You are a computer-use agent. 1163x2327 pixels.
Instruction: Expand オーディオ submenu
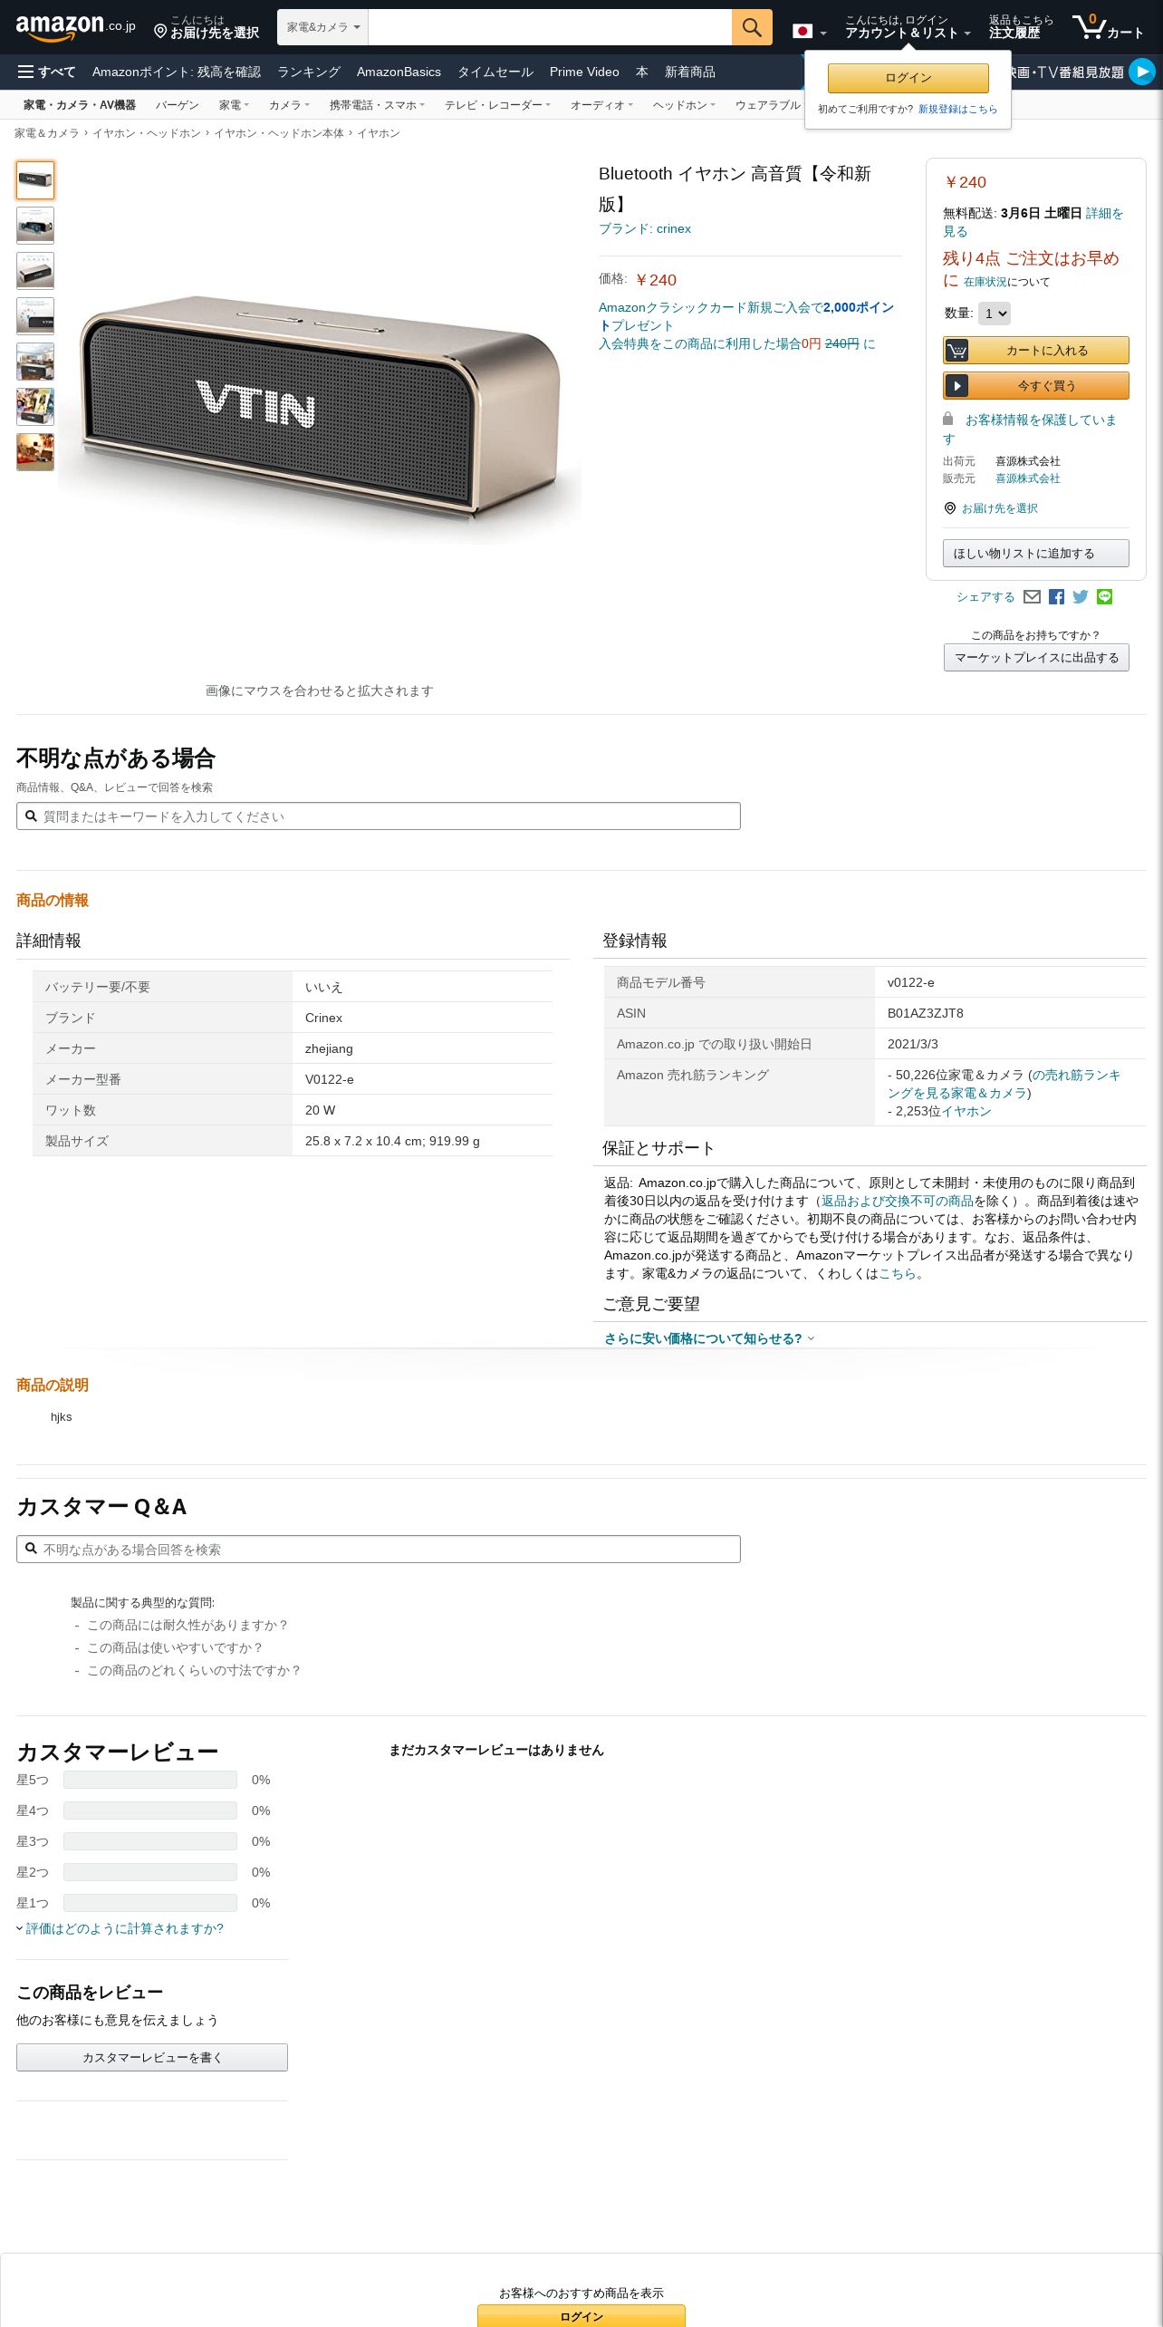pos(601,105)
